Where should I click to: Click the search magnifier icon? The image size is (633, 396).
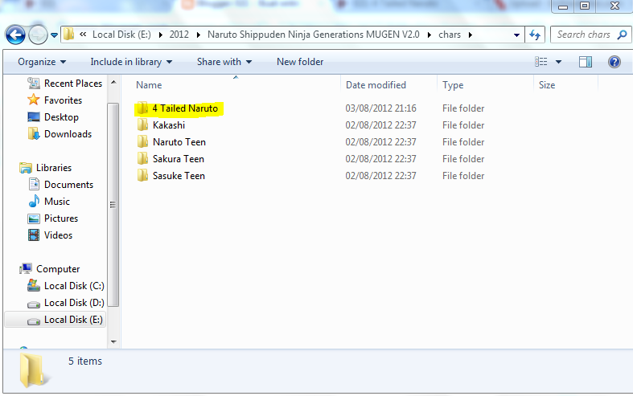tap(622, 35)
